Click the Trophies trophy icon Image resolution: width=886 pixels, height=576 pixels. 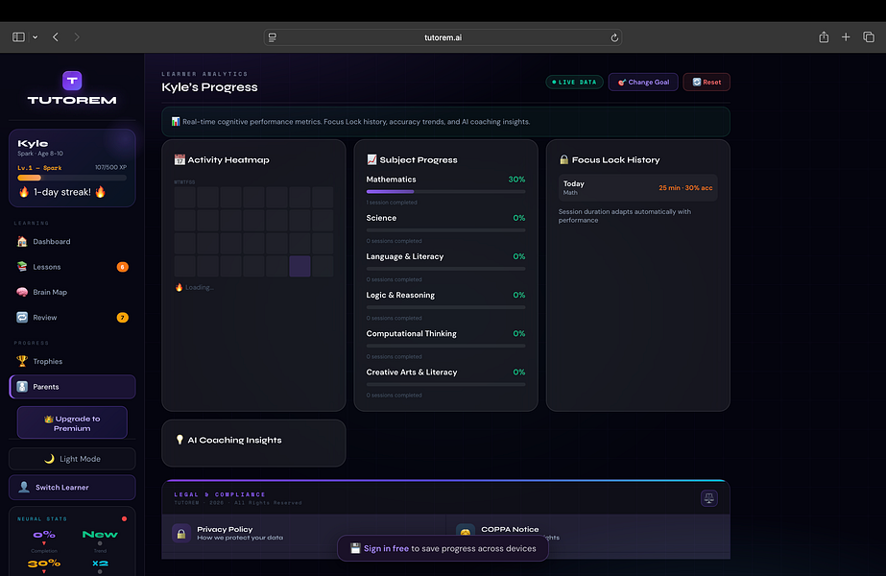22,361
